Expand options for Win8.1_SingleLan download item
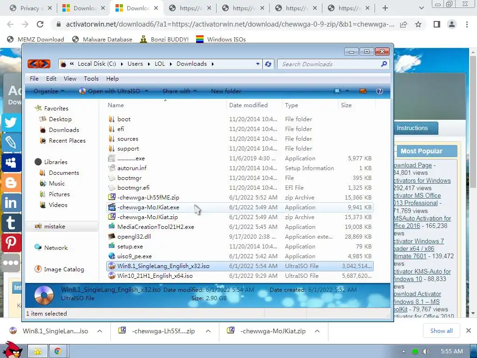The width and height of the screenshot is (477, 358). [x=100, y=331]
